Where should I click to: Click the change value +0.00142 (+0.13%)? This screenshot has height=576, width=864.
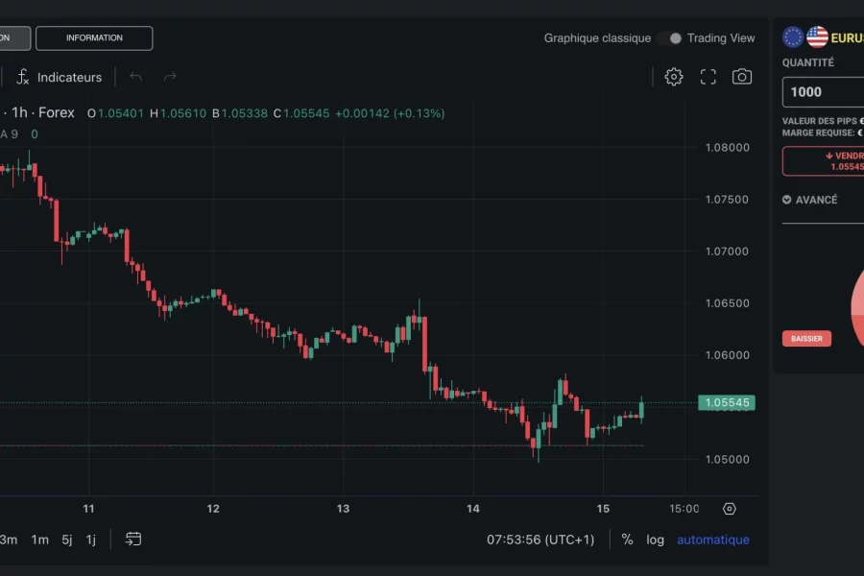tap(390, 113)
